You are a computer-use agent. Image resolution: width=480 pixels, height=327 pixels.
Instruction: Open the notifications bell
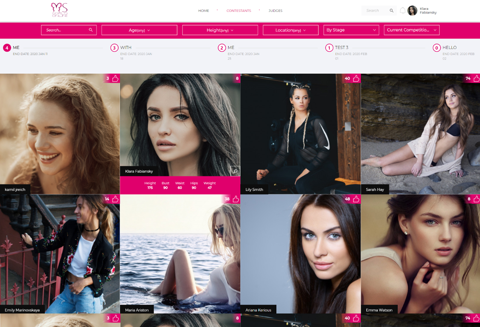click(402, 11)
